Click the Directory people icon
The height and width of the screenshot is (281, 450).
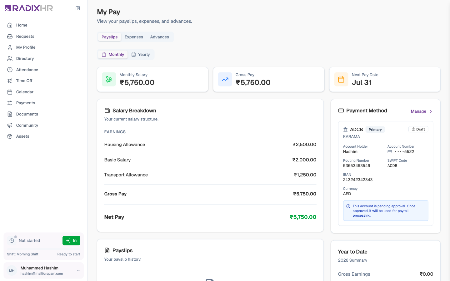(x=10, y=58)
